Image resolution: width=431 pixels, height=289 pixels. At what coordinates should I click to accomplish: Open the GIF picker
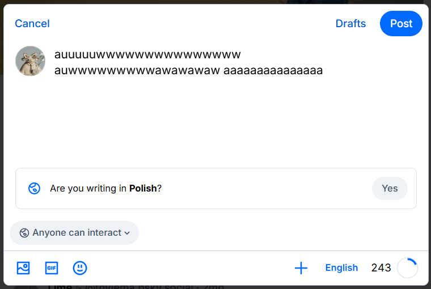pos(52,268)
